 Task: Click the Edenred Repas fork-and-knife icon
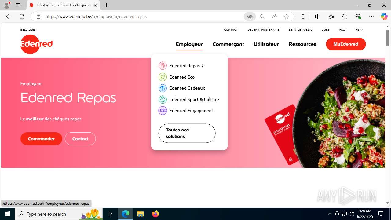(163, 66)
